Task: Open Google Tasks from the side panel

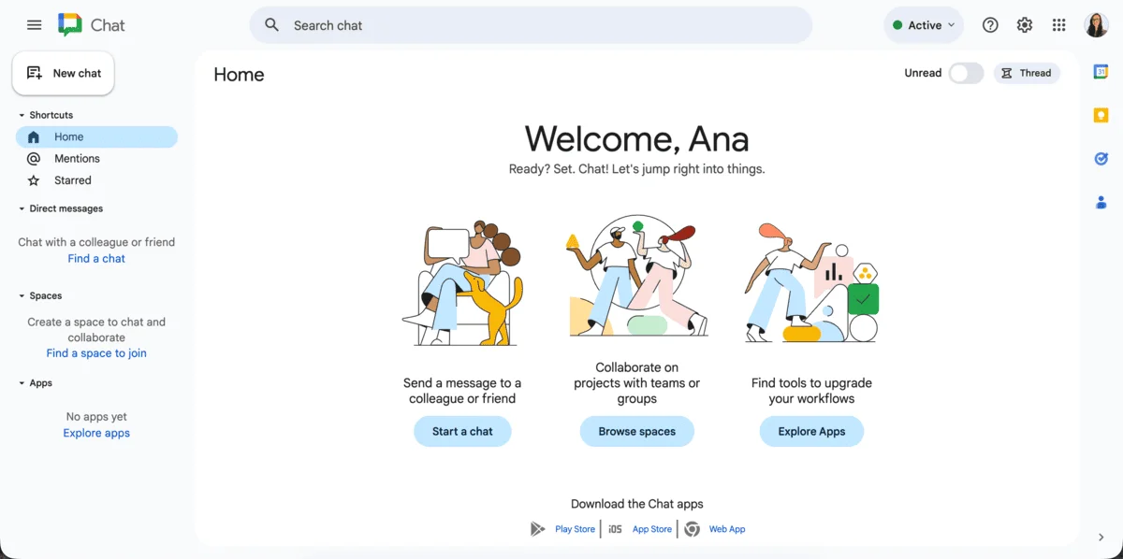Action: (1101, 158)
